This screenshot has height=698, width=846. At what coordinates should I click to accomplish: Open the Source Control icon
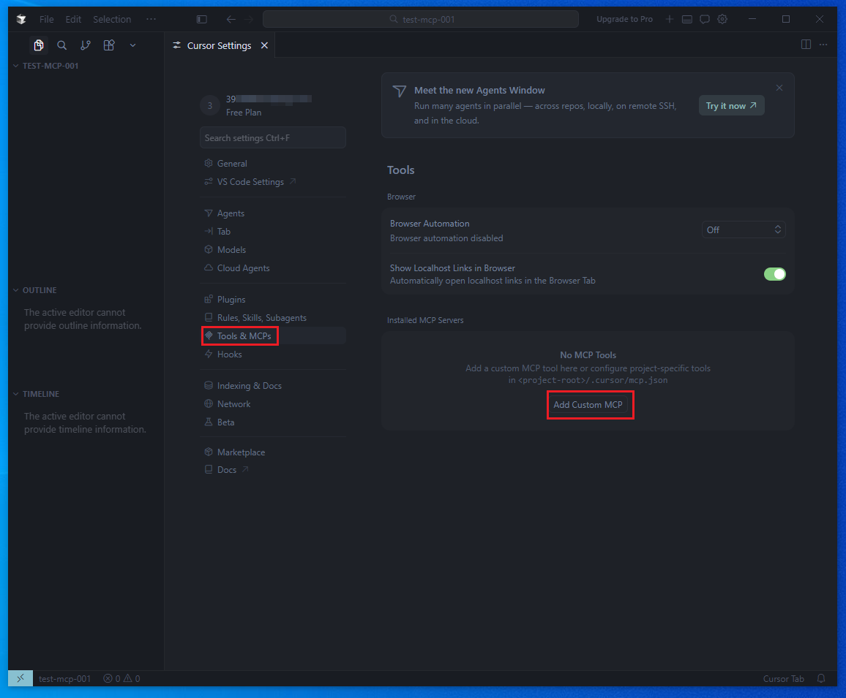(x=85, y=45)
